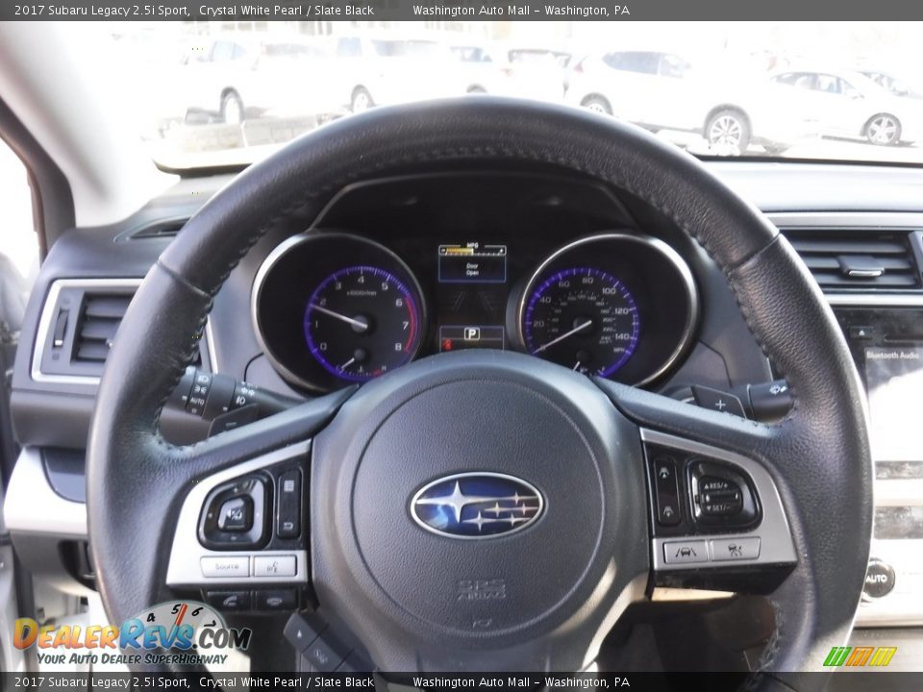Tap the P gear indicator
The width and height of the screenshot is (923, 692).
471,334
